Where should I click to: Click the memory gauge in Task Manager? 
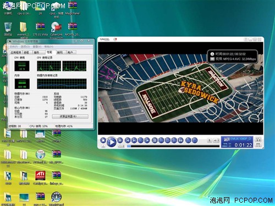(x=22, y=84)
